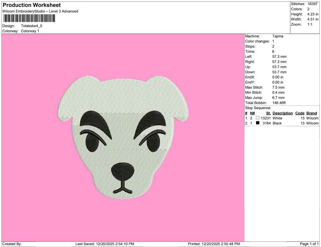Click the 'Printed' timestamp in footer
The height and width of the screenshot is (247, 321).
click(x=214, y=244)
